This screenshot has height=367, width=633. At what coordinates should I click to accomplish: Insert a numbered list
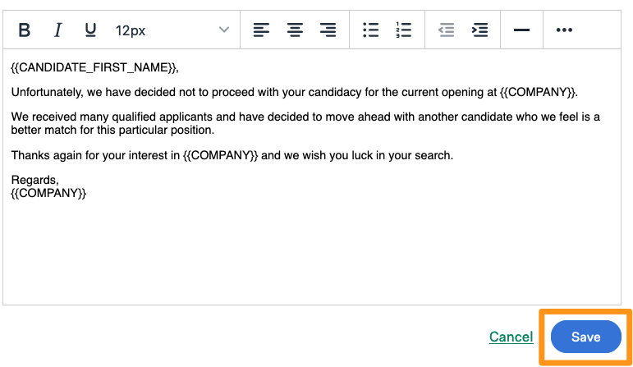pos(403,30)
